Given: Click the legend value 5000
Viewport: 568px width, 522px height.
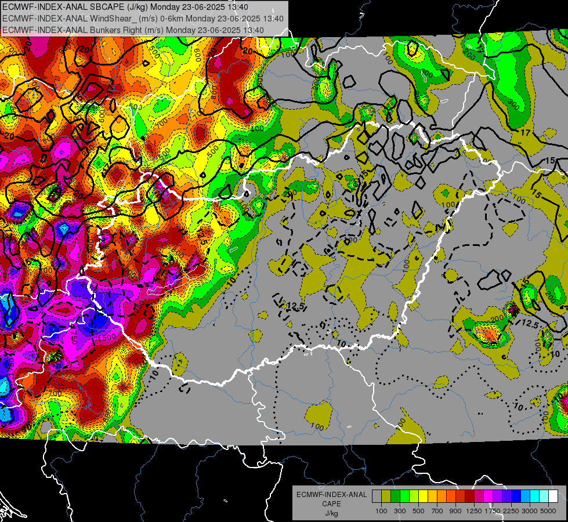Looking at the screenshot, I should pyautogui.click(x=548, y=511).
